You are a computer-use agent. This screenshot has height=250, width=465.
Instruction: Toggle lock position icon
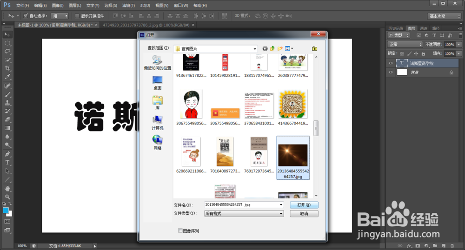click(416, 53)
